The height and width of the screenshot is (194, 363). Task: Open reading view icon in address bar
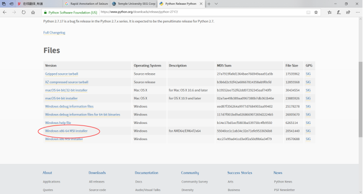click(308, 13)
